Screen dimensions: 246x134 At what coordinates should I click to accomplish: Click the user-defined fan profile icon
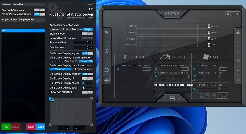[x=201, y=95]
